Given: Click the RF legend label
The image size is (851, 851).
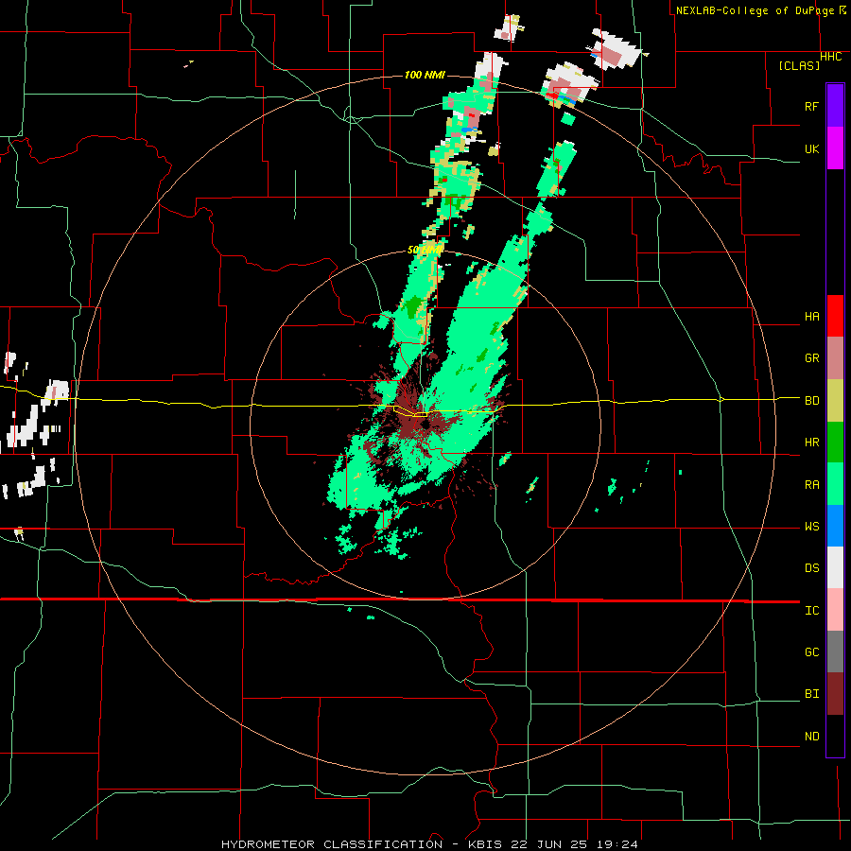Looking at the screenshot, I should pyautogui.click(x=811, y=106).
